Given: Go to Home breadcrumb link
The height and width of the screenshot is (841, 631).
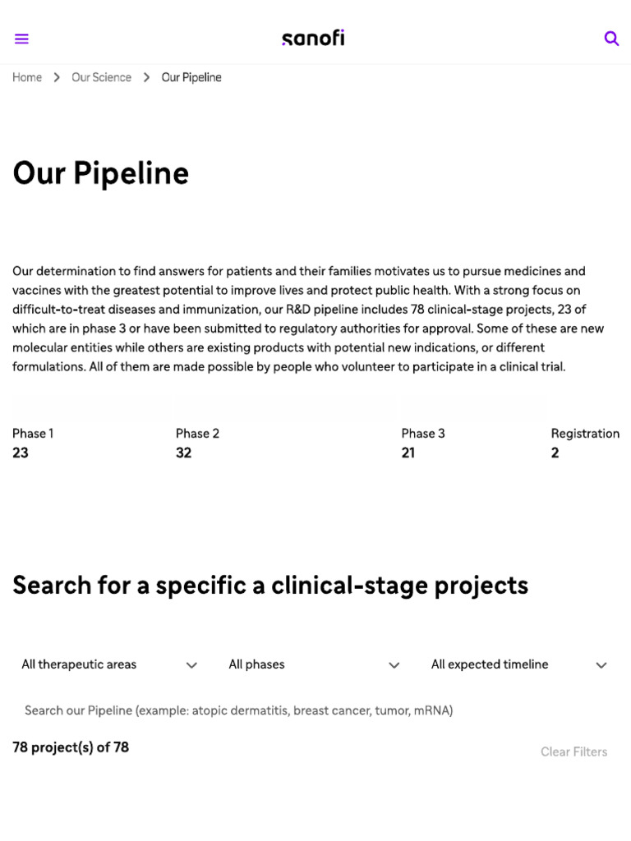Looking at the screenshot, I should pyautogui.click(x=27, y=77).
